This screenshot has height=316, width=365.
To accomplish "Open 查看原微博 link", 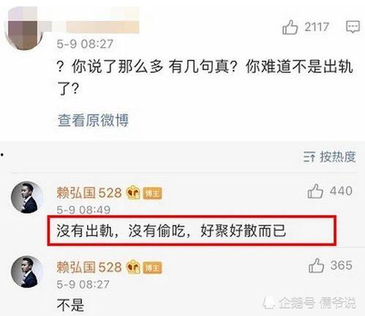I will (x=93, y=120).
